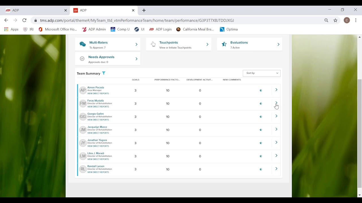Open the Evaluations card
Screen dimensions: 362x203
[249, 44]
